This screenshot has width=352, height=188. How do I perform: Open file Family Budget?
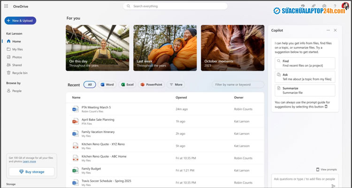(91, 169)
